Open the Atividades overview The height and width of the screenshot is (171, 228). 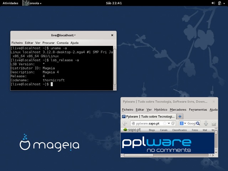point(10,3)
